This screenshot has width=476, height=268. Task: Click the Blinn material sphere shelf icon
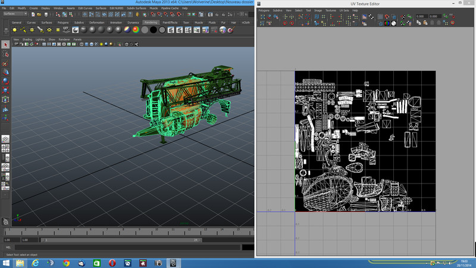click(x=93, y=29)
